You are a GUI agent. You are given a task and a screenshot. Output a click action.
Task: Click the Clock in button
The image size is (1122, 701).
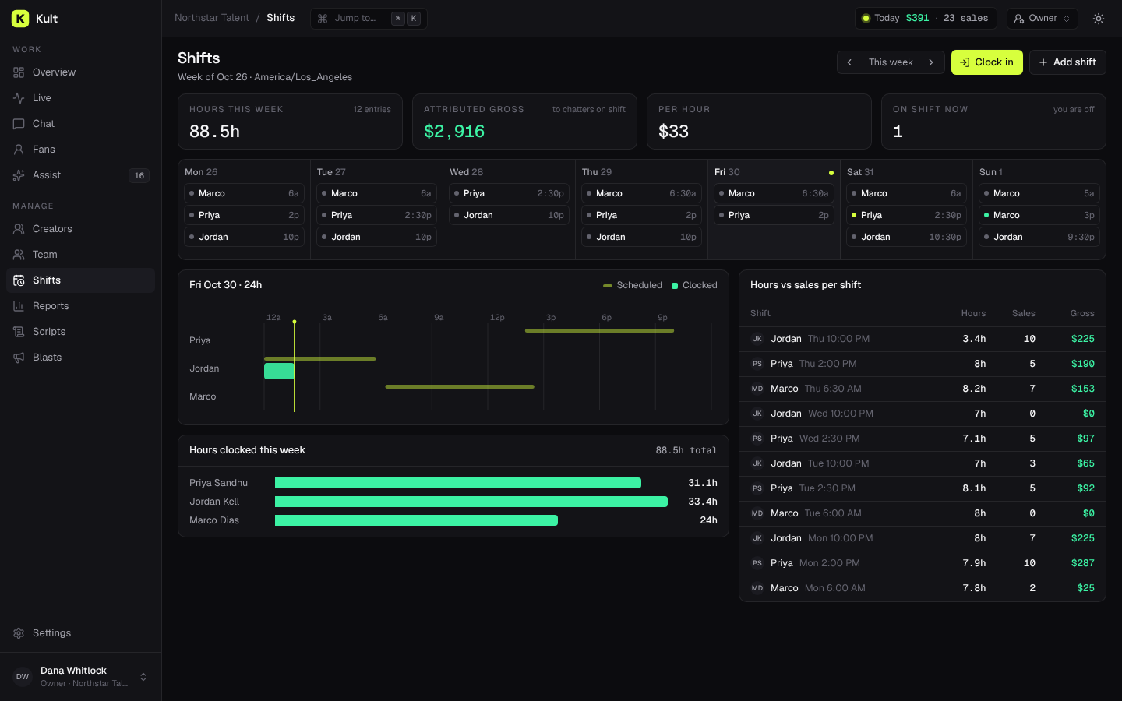[x=987, y=62]
